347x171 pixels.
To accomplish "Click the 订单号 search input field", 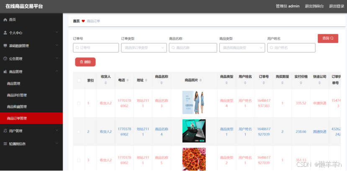I will click(x=96, y=48).
